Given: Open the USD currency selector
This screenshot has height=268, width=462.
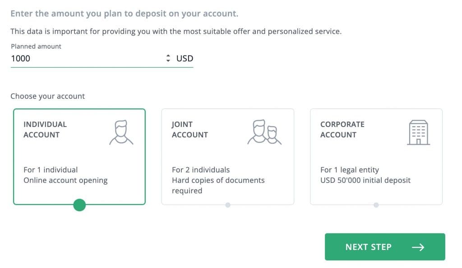Looking at the screenshot, I should [x=185, y=58].
